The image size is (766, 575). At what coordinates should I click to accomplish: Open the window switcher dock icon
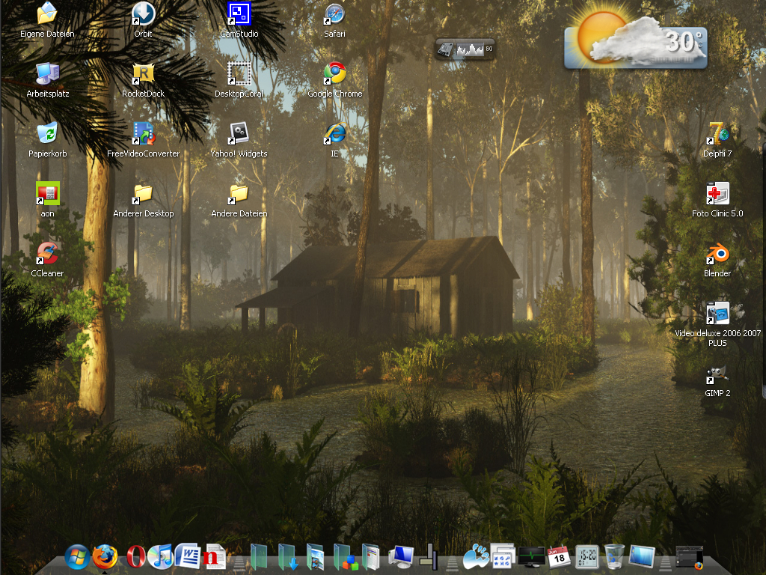click(x=503, y=556)
